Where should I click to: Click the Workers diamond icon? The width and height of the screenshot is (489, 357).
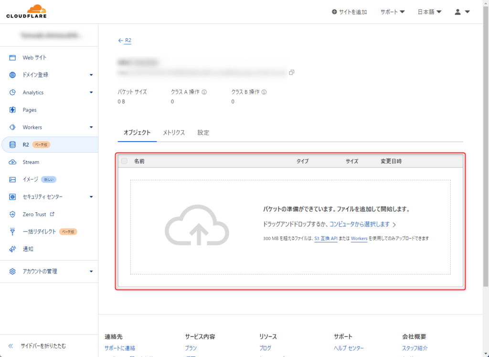pyautogui.click(x=12, y=127)
